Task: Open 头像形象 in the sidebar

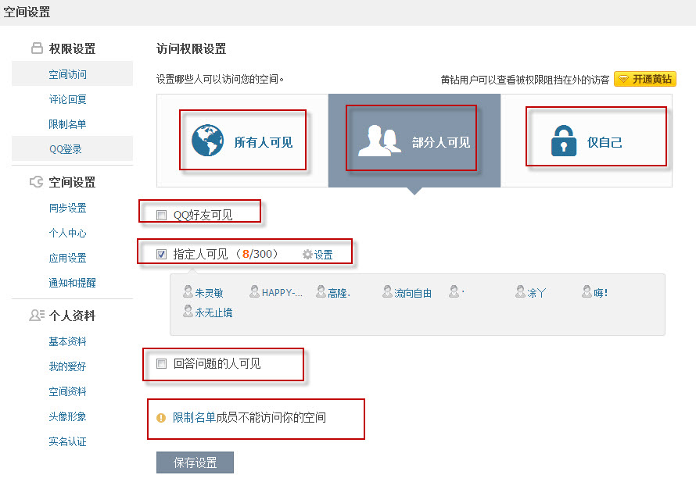Action: [67, 416]
